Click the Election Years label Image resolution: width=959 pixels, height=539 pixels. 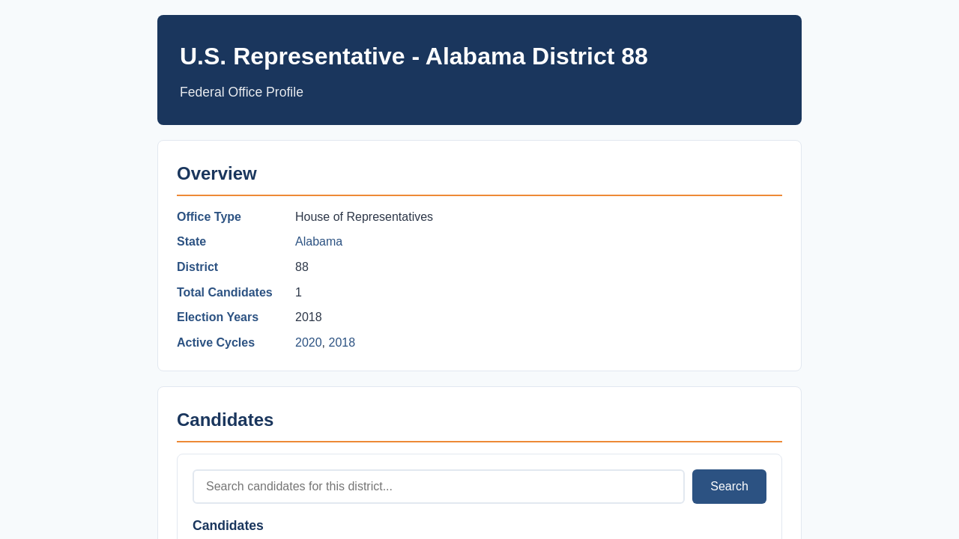217,317
